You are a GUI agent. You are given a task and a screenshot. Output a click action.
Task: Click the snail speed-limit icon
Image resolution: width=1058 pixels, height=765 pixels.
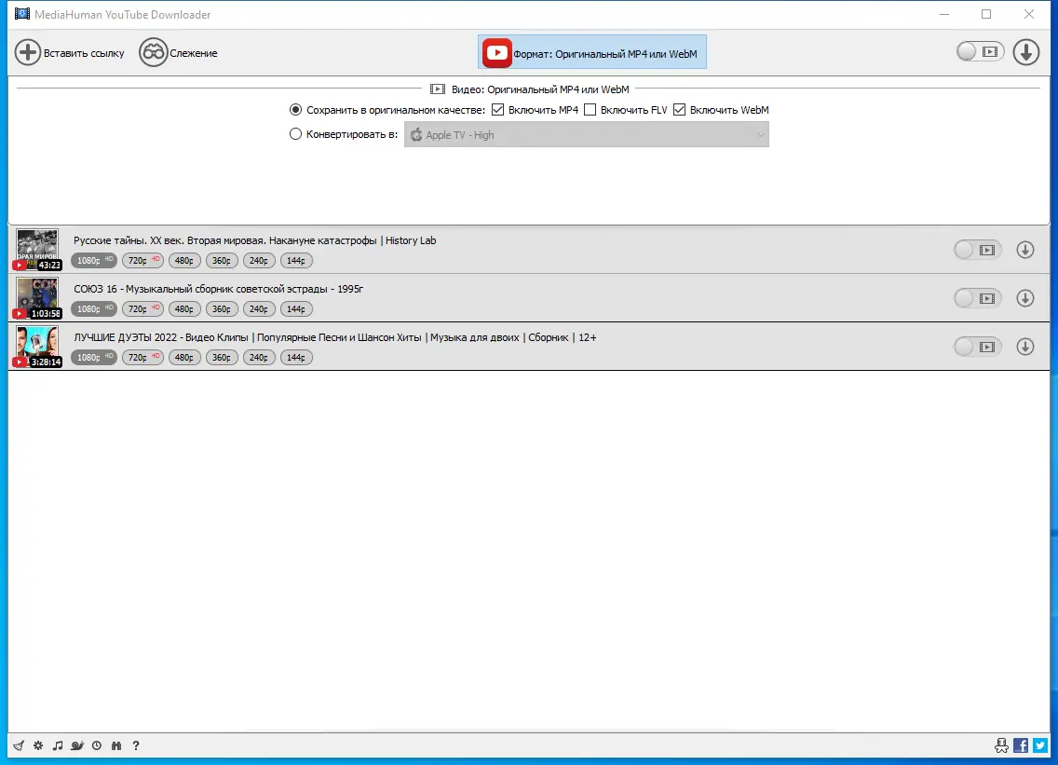pyautogui.click(x=77, y=745)
